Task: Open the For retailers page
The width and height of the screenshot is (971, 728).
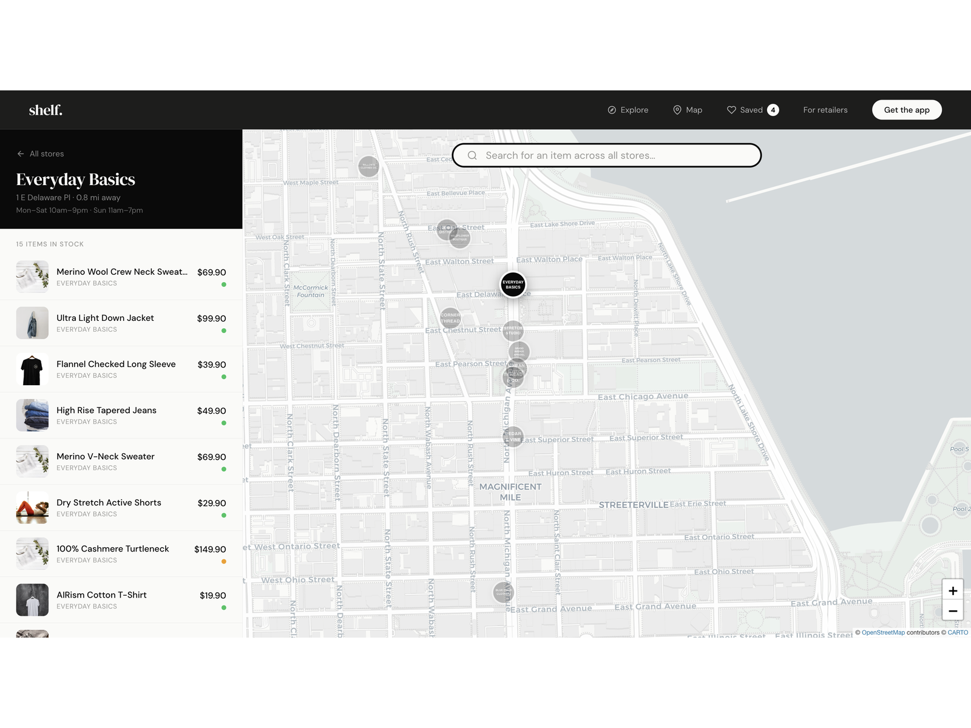Action: (825, 110)
